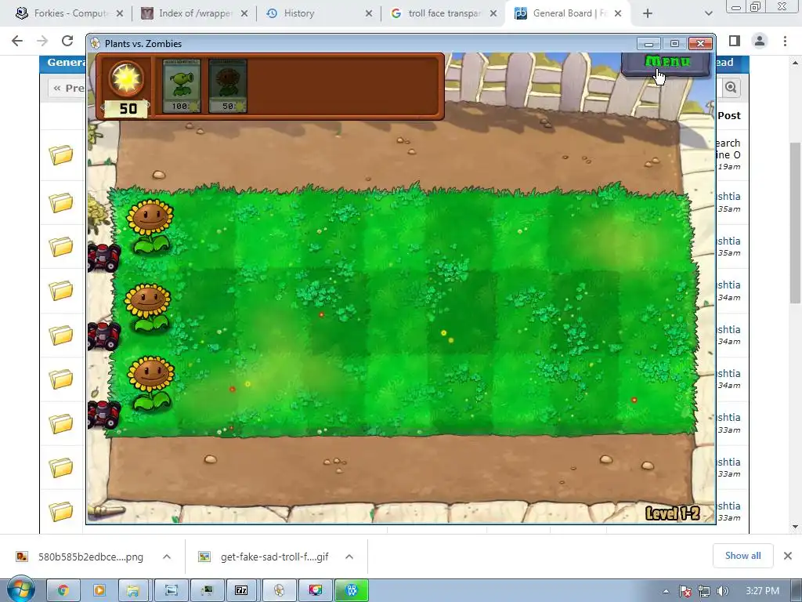Click 'Show all' downloads
The image size is (802, 602).
point(742,556)
